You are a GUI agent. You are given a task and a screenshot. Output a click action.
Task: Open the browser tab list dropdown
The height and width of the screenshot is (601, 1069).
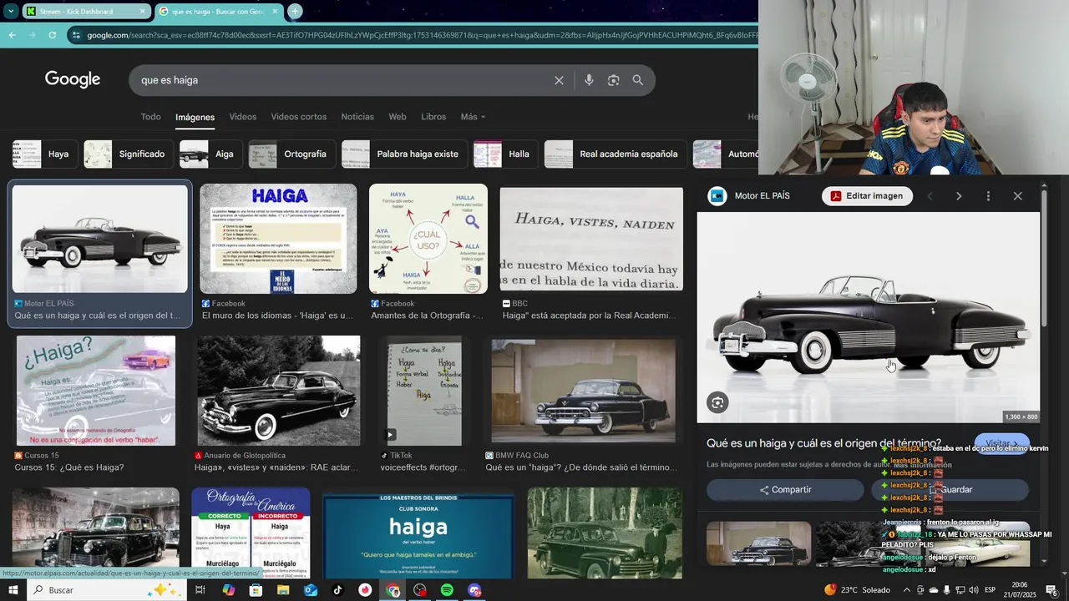coord(11,12)
